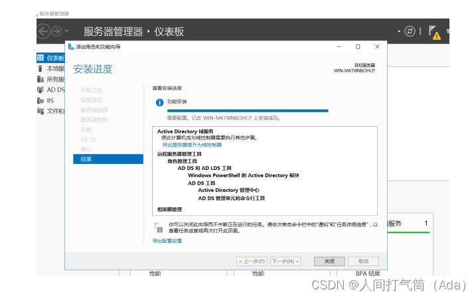This screenshot has height=298, width=476.
Task: Click the 所有服务器 icon in sidebar
Action: (40, 79)
